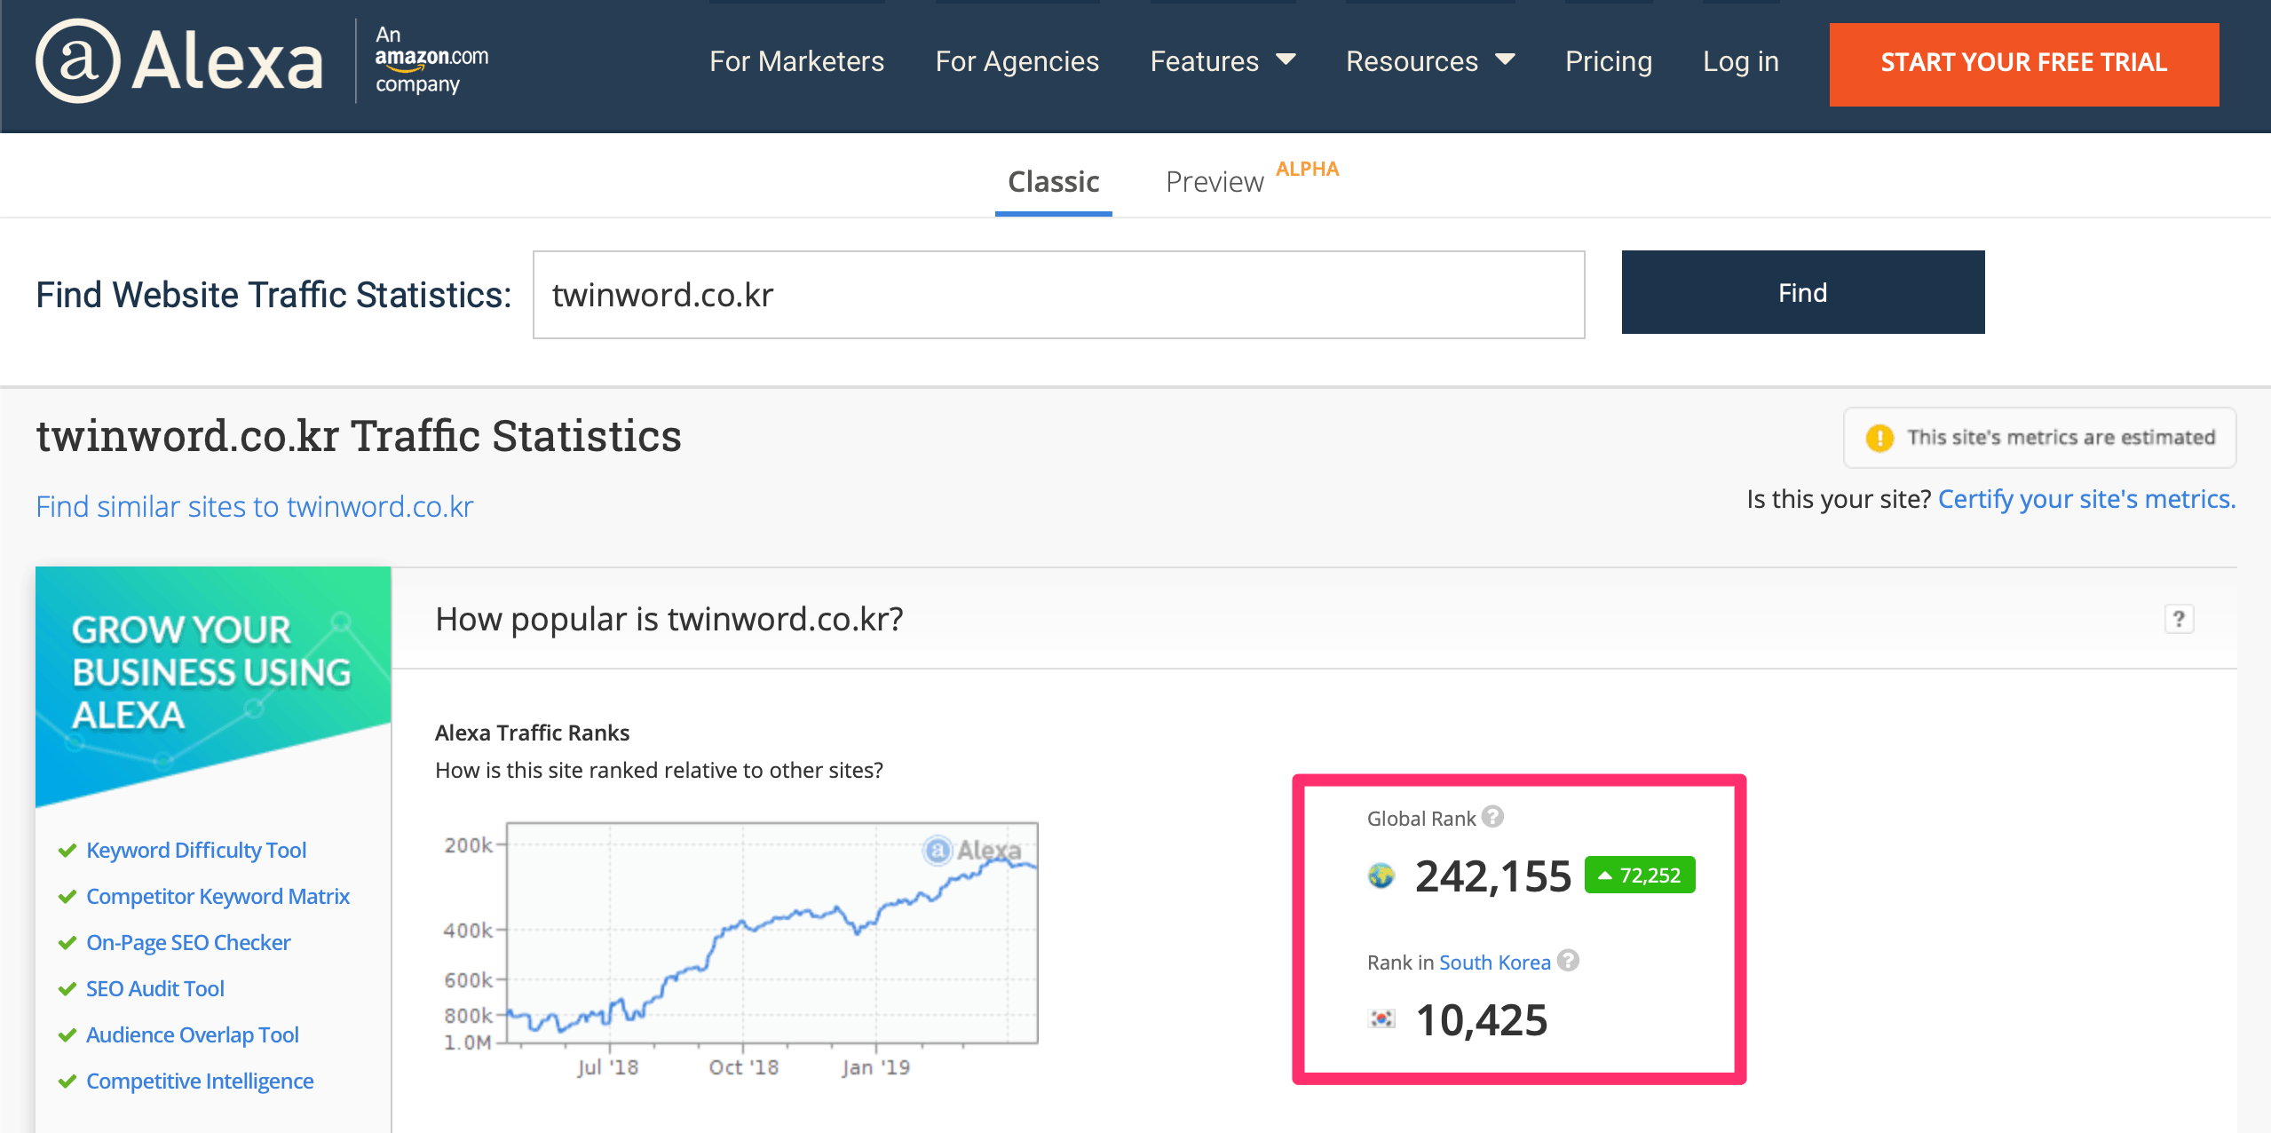Click Log in
This screenshot has height=1133, width=2271.
(x=1740, y=61)
